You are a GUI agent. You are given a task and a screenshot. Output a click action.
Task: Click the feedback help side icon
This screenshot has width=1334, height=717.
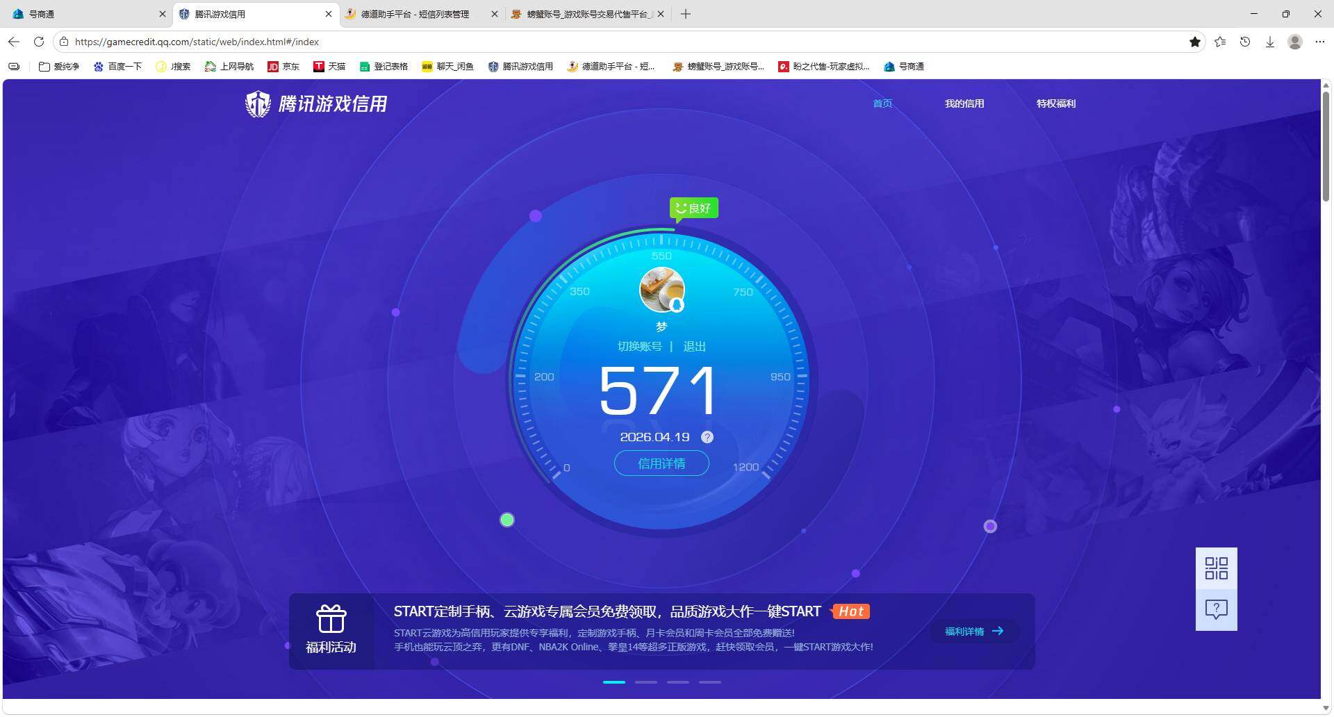pyautogui.click(x=1216, y=610)
